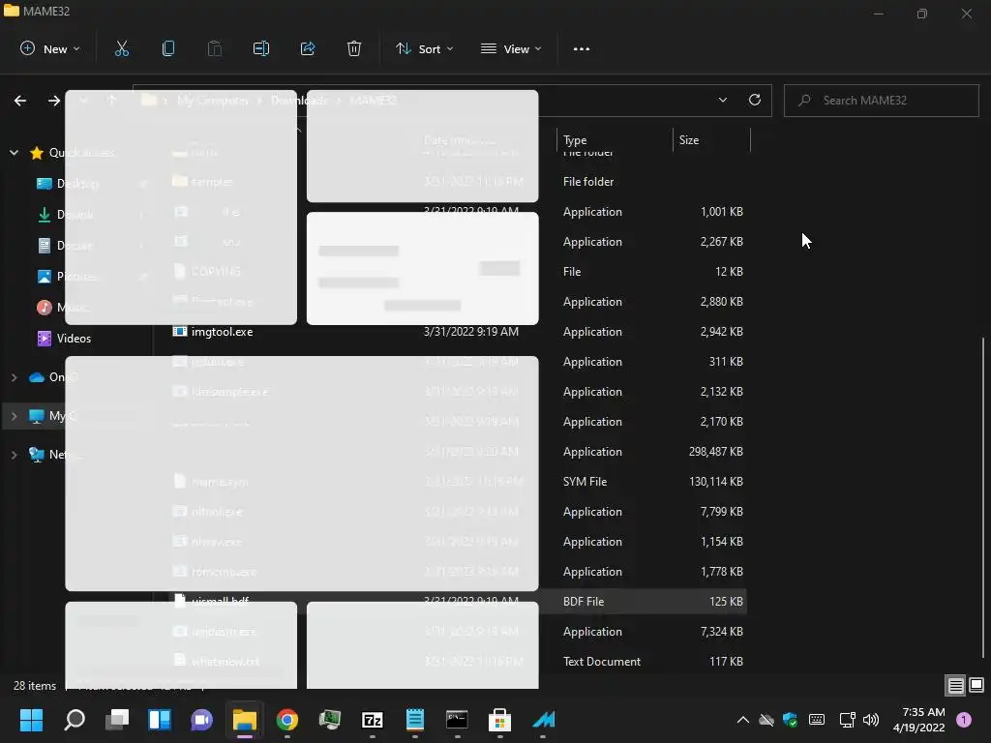Click the 12 KB size value

coord(729,272)
